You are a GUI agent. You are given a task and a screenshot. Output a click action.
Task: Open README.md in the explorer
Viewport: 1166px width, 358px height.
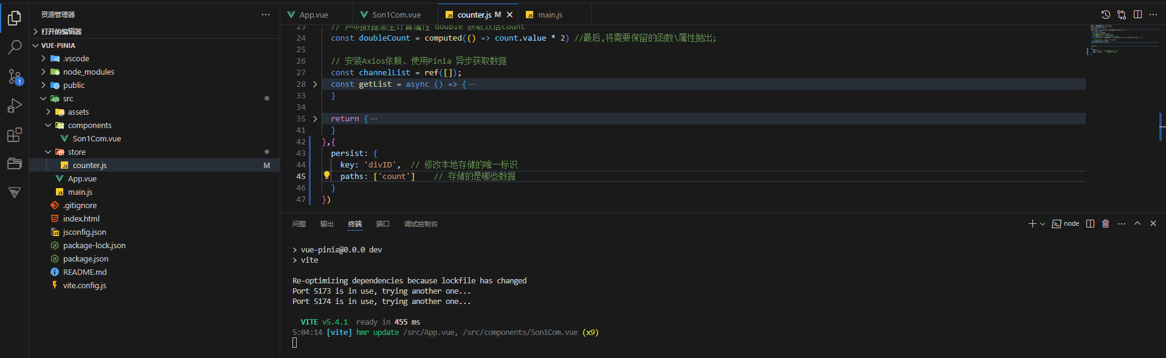tap(154, 272)
